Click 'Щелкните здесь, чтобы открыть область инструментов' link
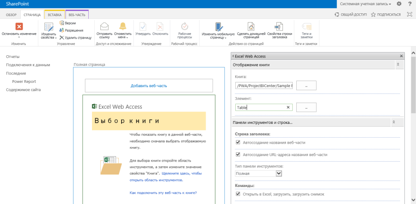This screenshot has height=204, width=416. click(165, 177)
